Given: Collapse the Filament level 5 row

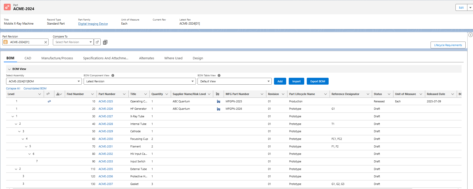Looking at the screenshot, I should [26, 147].
